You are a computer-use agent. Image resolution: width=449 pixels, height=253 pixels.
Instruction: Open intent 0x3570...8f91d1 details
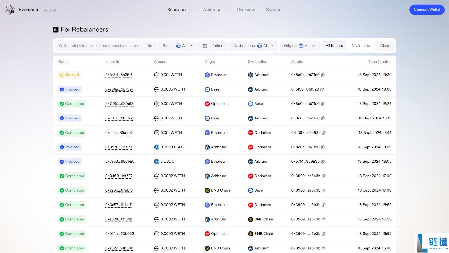[119, 147]
